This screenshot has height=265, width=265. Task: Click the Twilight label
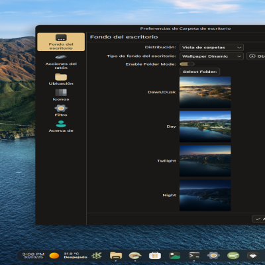[x=166, y=161]
